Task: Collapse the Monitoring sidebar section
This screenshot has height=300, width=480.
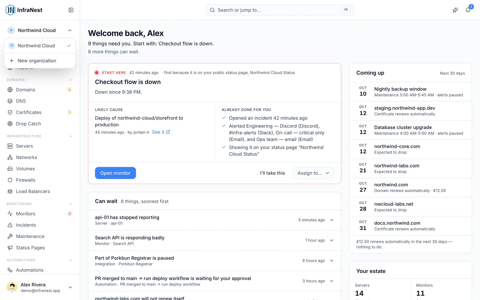Action: pos(71,204)
